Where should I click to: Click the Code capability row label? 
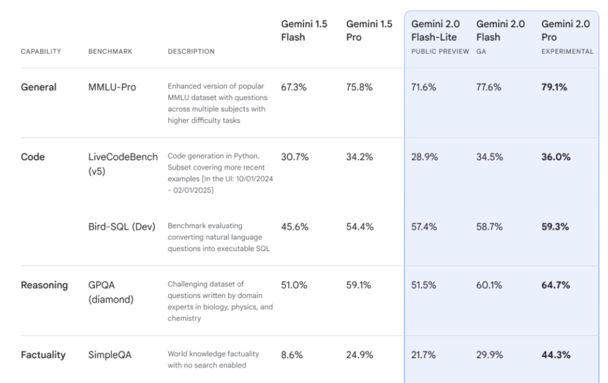coord(33,157)
